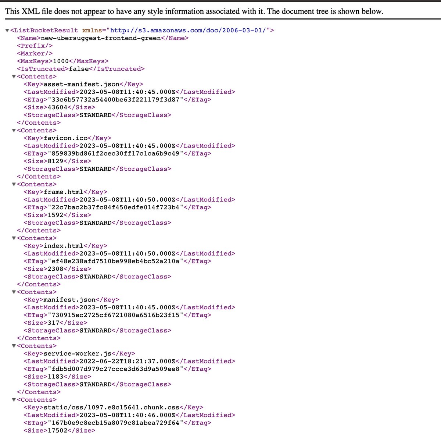The height and width of the screenshot is (434, 441).
Task: Click the empty Prefix tag
Action: pos(35,46)
